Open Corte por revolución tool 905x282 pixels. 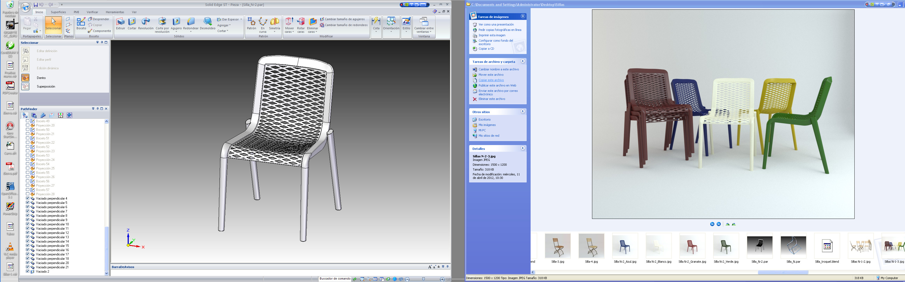[162, 25]
